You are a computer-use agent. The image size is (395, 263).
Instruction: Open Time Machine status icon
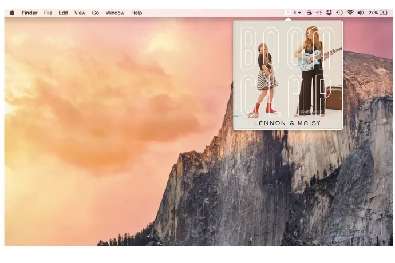pyautogui.click(x=339, y=12)
